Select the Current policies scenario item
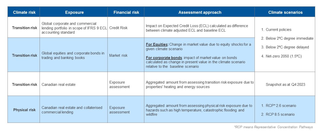Viewport: 321px width, 136px height. point(278,30)
